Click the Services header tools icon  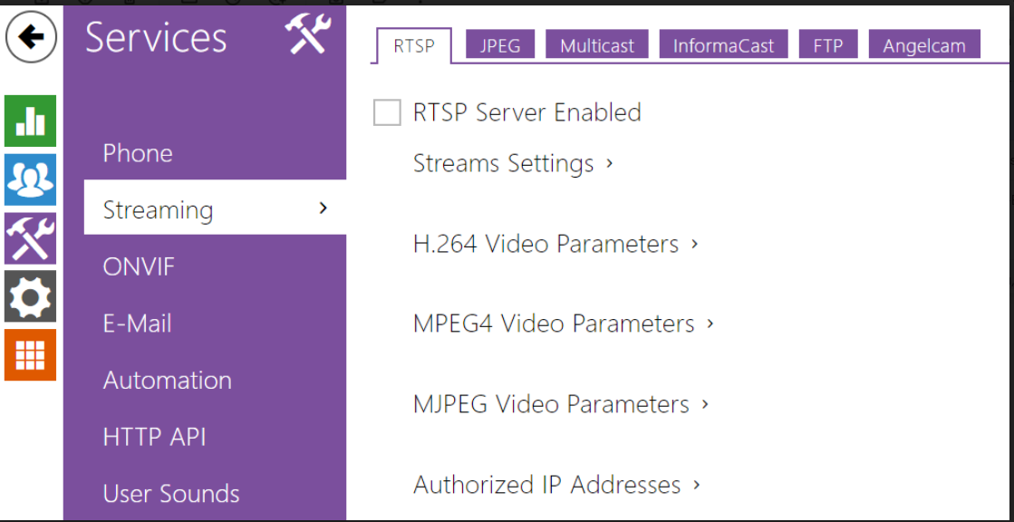pyautogui.click(x=308, y=36)
